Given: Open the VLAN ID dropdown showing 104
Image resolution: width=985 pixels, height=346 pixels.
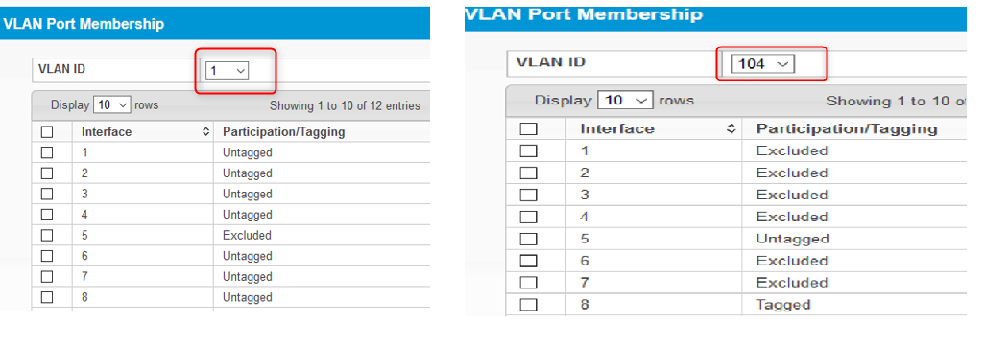Looking at the screenshot, I should click(x=762, y=63).
